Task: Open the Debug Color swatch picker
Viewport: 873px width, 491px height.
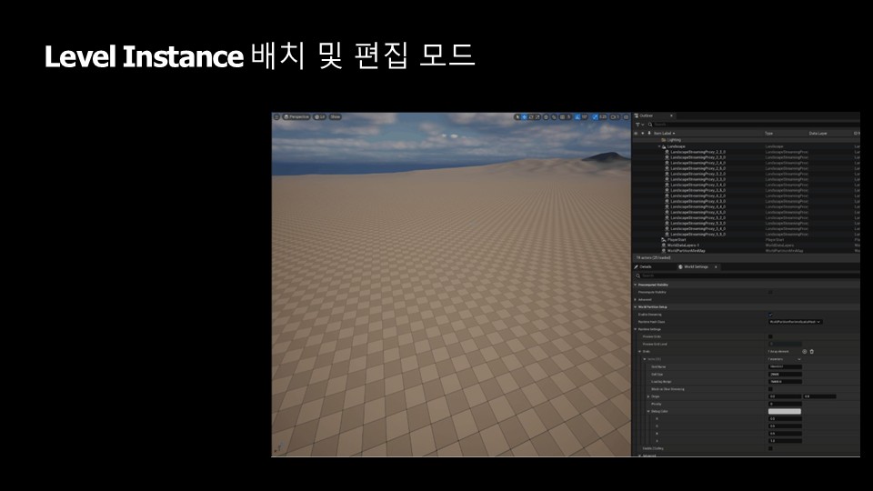Action: (x=785, y=411)
